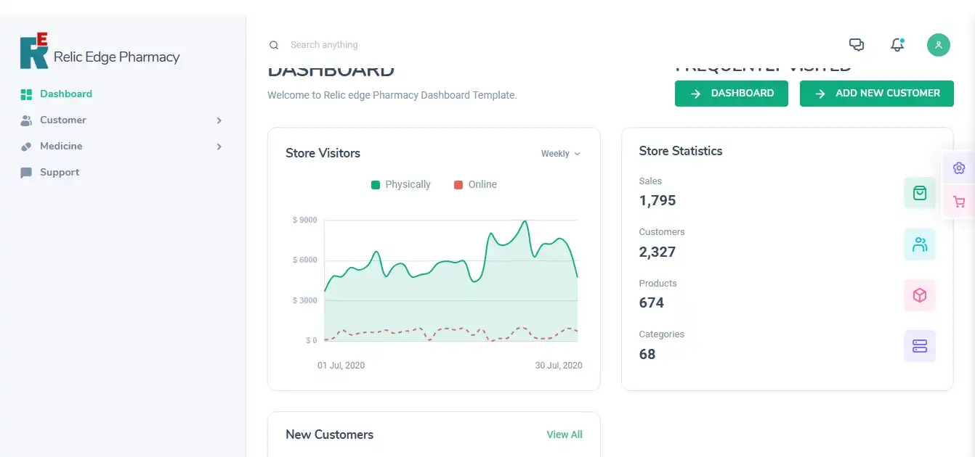Open the notifications bell

897,45
